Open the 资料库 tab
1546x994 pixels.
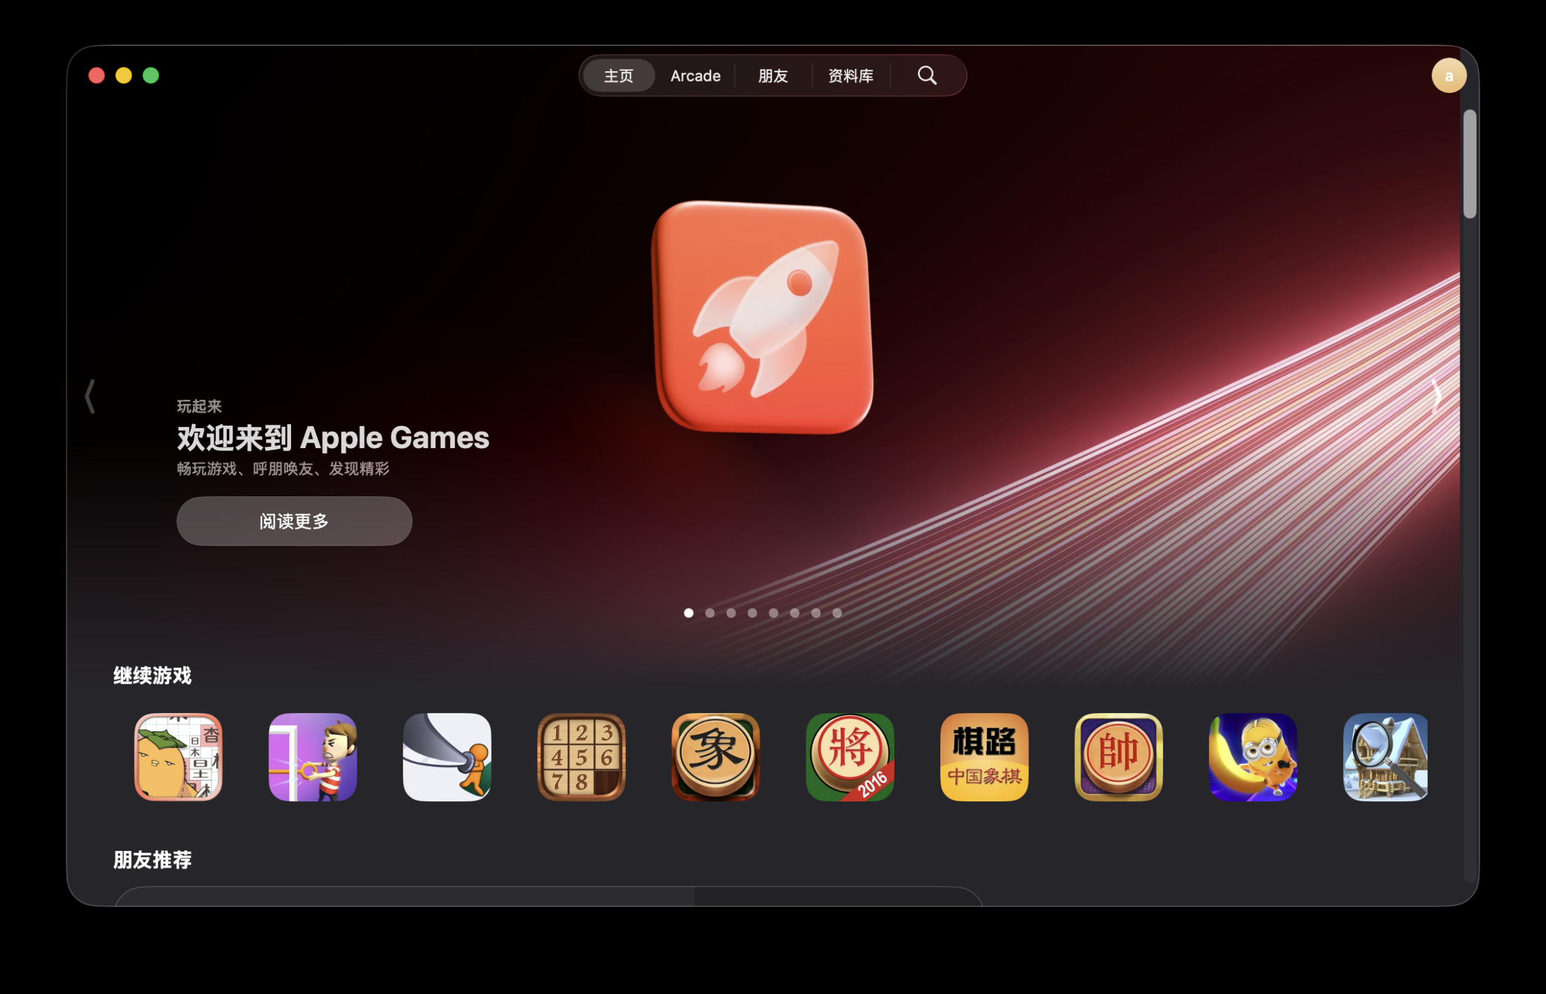851,75
